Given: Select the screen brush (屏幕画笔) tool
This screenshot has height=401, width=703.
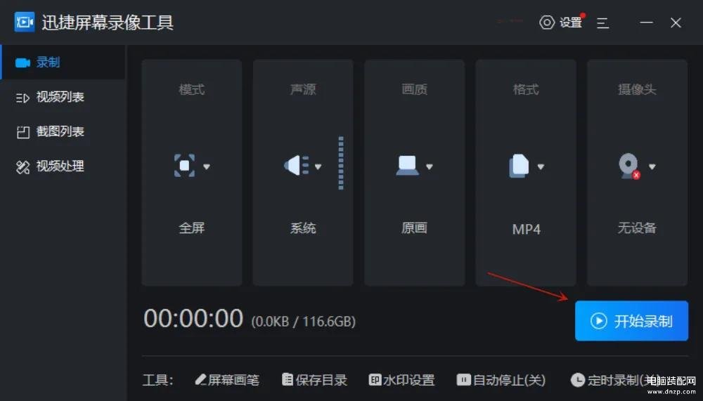Looking at the screenshot, I should coord(227,380).
